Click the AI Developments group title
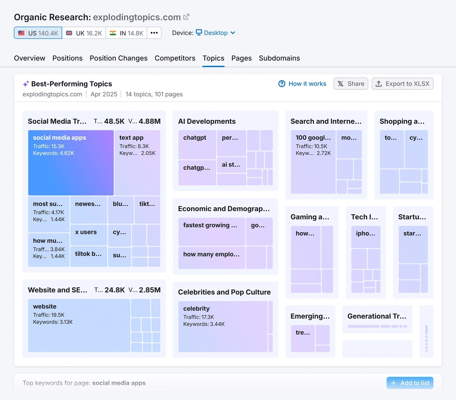The width and height of the screenshot is (456, 400). 207,121
